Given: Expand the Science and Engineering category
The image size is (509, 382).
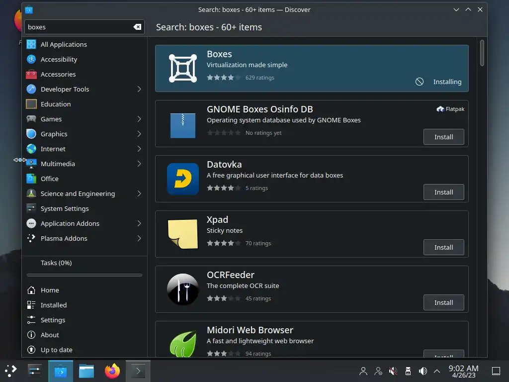Looking at the screenshot, I should point(139,193).
